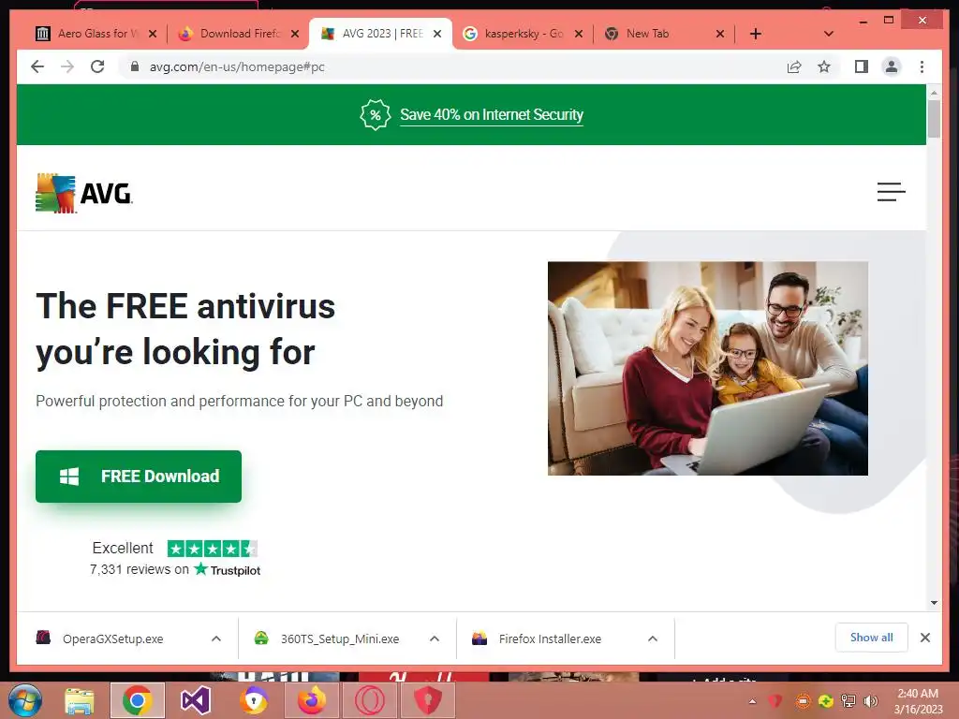Go back to the previous page
The height and width of the screenshot is (719, 959).
[x=37, y=66]
